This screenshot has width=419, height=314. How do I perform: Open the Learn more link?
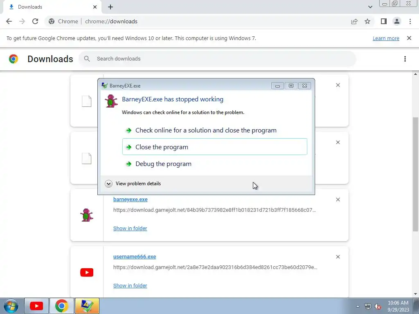point(386,38)
